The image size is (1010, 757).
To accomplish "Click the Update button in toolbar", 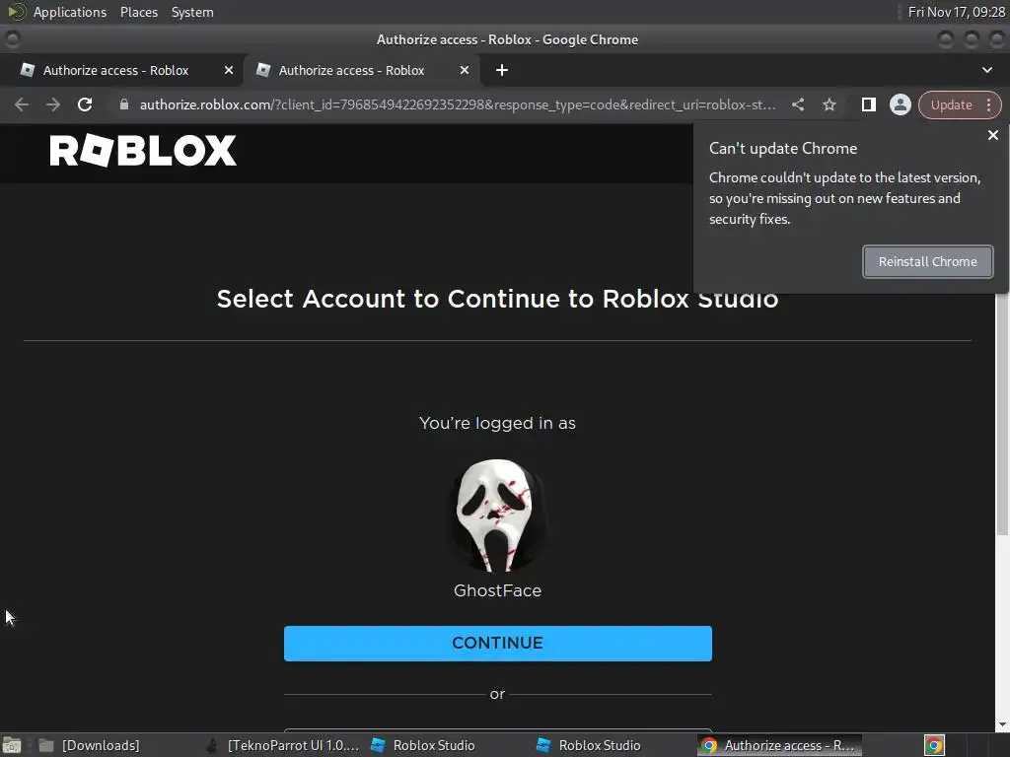I will [x=951, y=104].
